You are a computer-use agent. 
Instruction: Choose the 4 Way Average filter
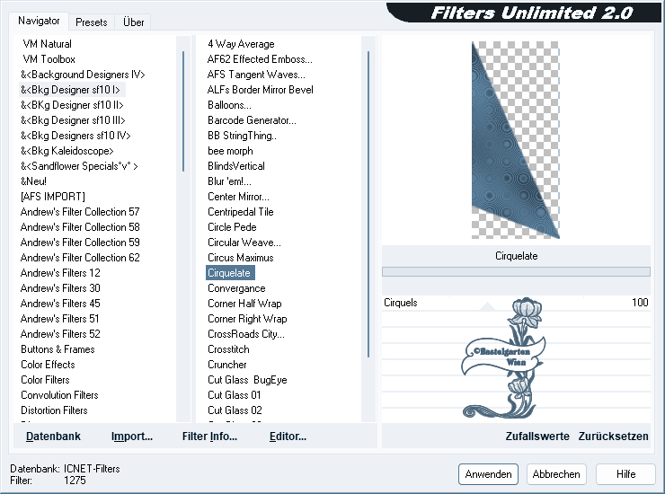tap(241, 44)
